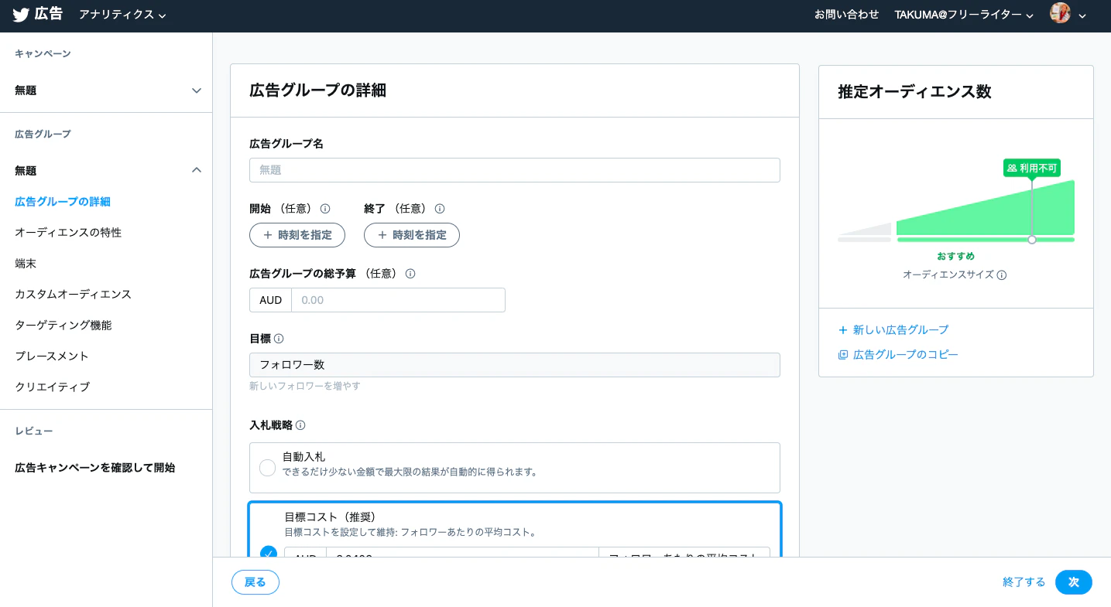Click info icon beside オーディエンスサイズ

[1002, 275]
